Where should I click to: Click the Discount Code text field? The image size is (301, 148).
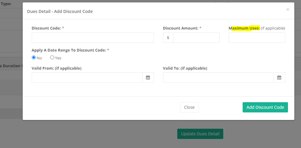(93, 38)
